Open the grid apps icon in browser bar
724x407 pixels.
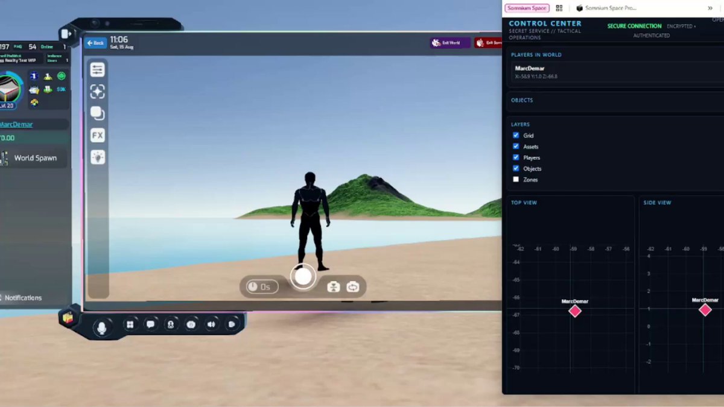click(559, 8)
